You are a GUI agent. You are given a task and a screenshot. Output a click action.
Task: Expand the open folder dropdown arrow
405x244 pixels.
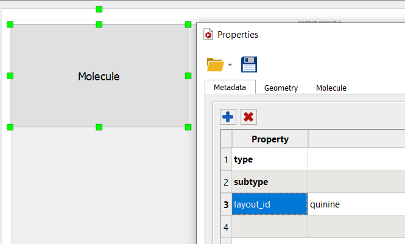[230, 64]
